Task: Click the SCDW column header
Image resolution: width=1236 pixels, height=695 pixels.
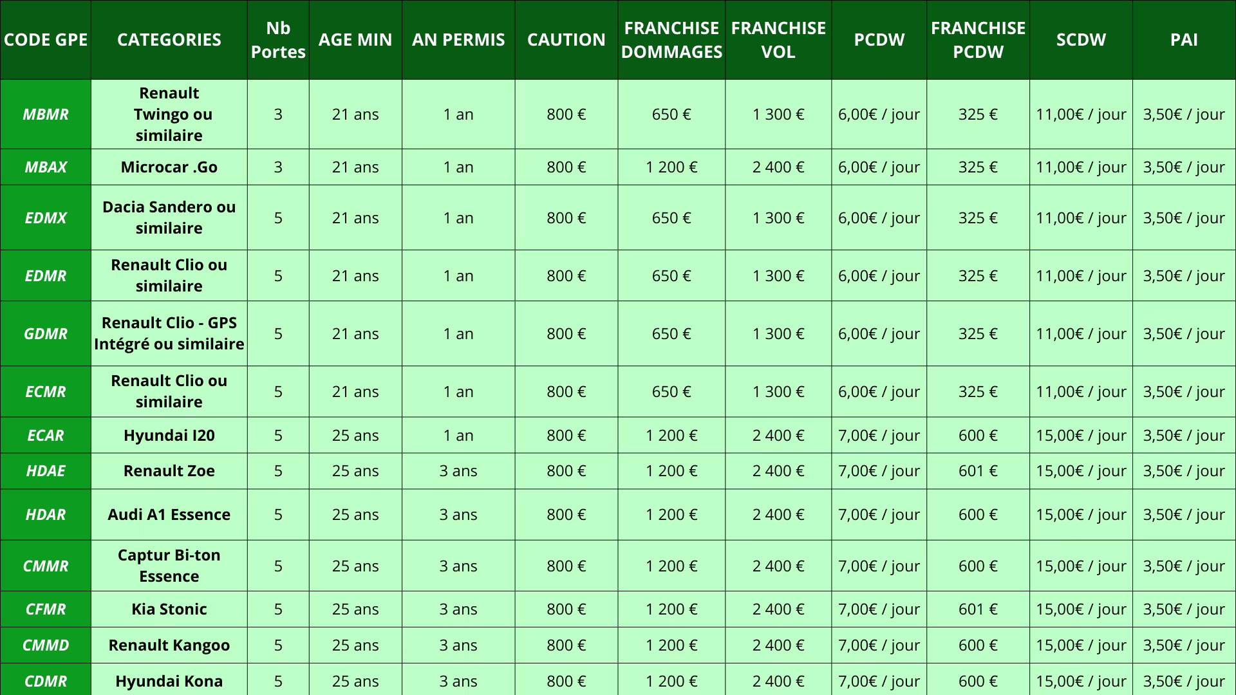Action: click(x=1081, y=40)
